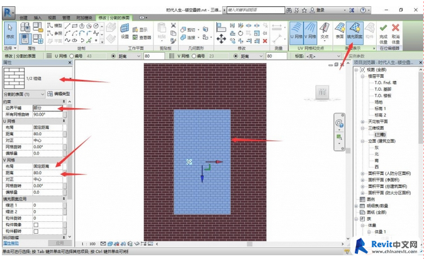Click the binoculars search icon in the title bar
424x259 pixels.
pyautogui.click(x=289, y=10)
